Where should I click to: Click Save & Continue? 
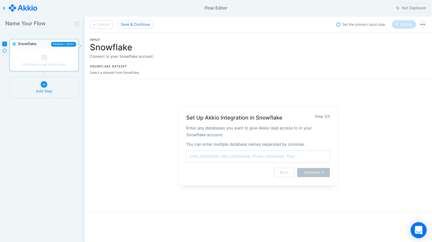click(135, 24)
